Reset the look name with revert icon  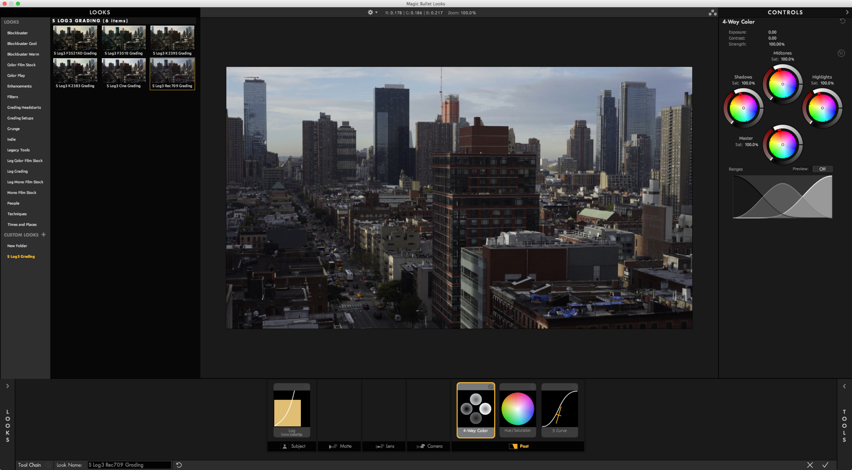(179, 465)
